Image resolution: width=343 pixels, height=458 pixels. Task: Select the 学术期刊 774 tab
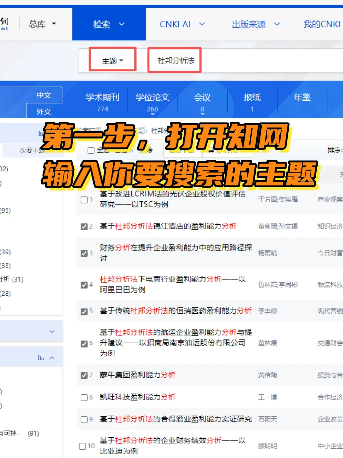coord(102,102)
